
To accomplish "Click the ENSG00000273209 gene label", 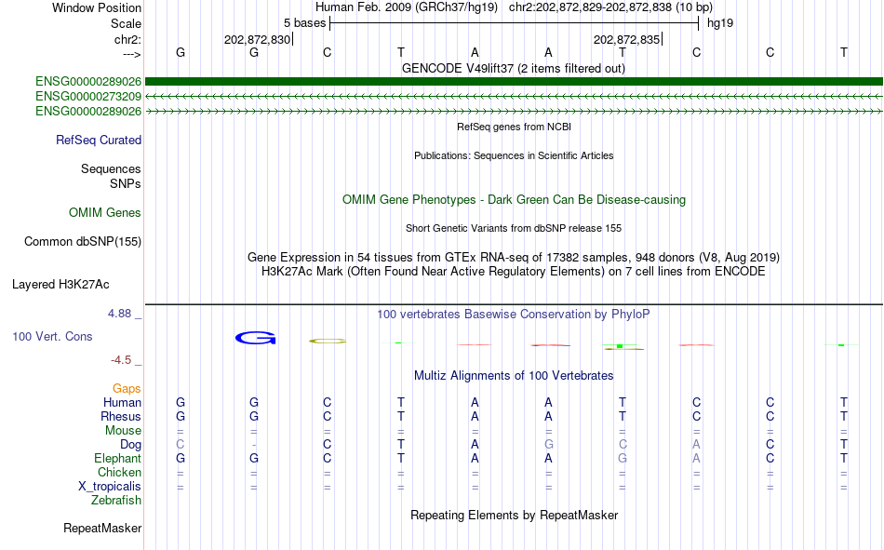I will [x=88, y=97].
